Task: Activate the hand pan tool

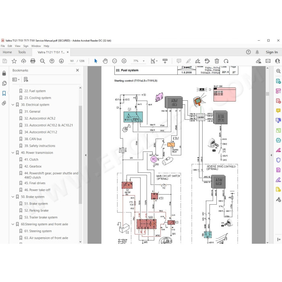Action: pos(105,61)
